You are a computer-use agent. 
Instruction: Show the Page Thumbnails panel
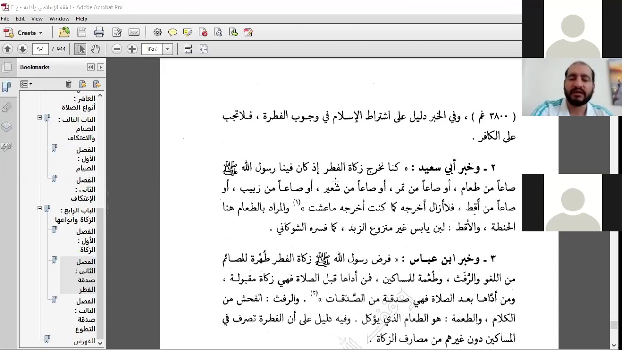pyautogui.click(x=6, y=68)
